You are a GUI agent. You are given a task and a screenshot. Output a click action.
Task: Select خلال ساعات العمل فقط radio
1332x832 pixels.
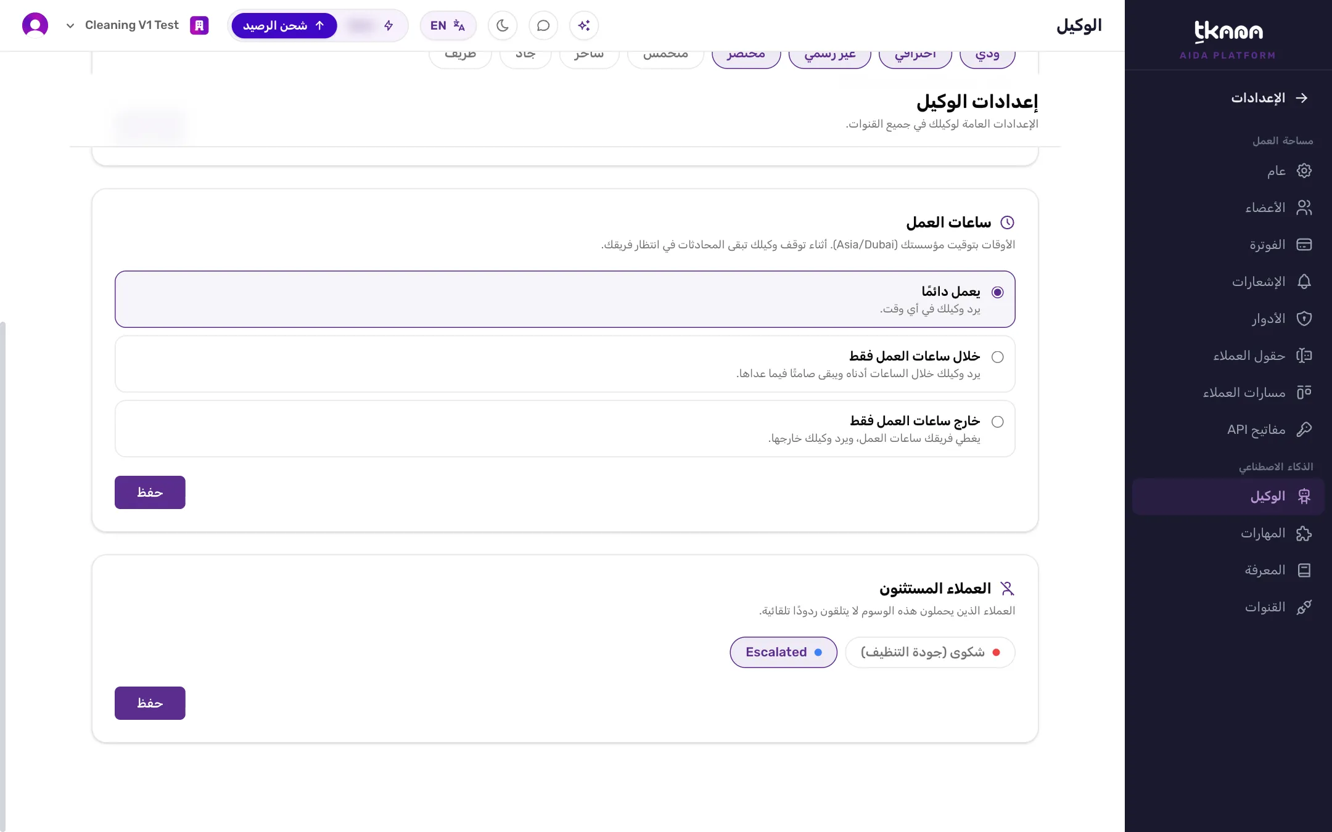pos(997,357)
